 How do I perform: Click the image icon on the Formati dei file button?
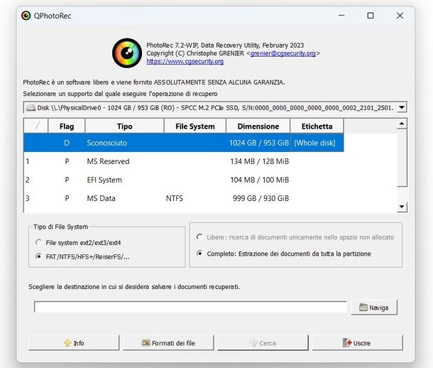(146, 343)
